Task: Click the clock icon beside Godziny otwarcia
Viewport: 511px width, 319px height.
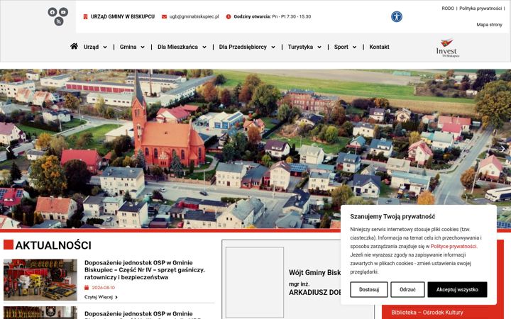Action: pos(229,16)
